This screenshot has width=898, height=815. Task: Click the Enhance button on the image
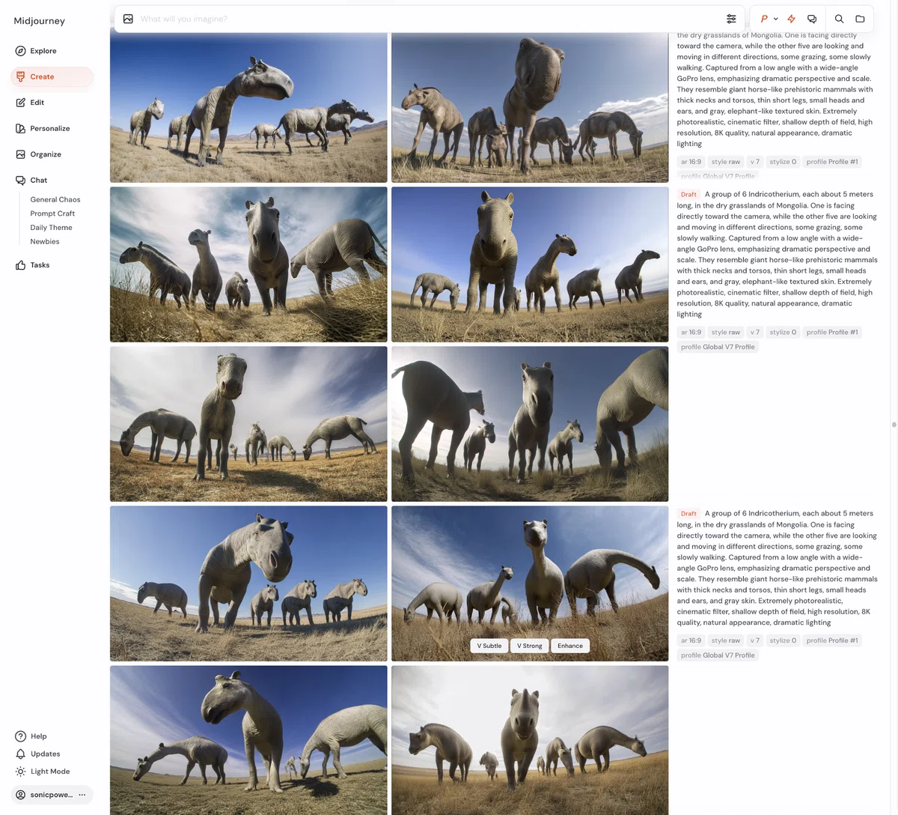pyautogui.click(x=570, y=646)
